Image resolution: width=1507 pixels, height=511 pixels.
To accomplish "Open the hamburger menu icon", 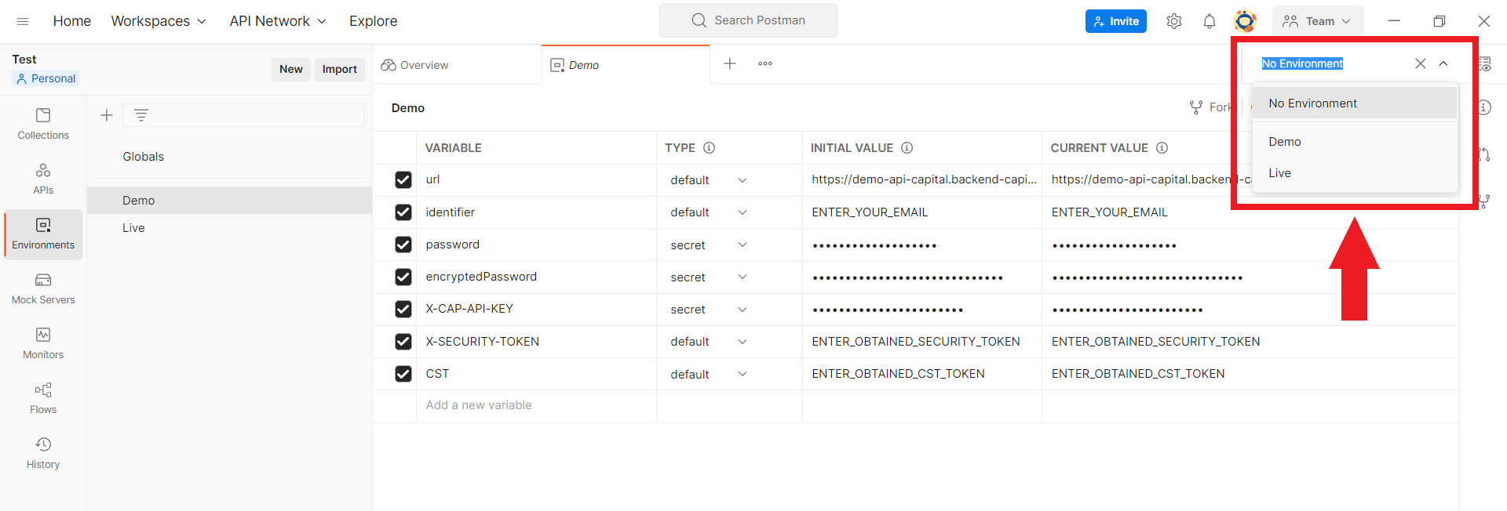I will [x=23, y=21].
